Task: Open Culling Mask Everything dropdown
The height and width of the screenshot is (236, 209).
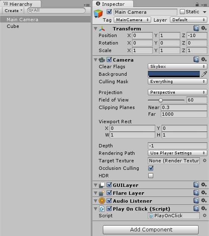Action: (x=177, y=82)
